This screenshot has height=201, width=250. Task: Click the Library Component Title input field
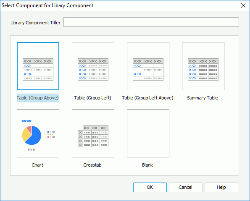point(151,22)
